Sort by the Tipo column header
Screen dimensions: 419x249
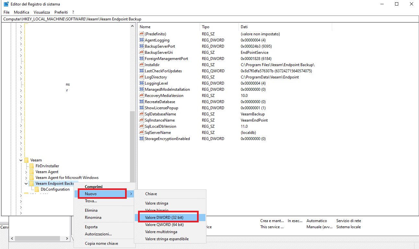click(x=219, y=27)
